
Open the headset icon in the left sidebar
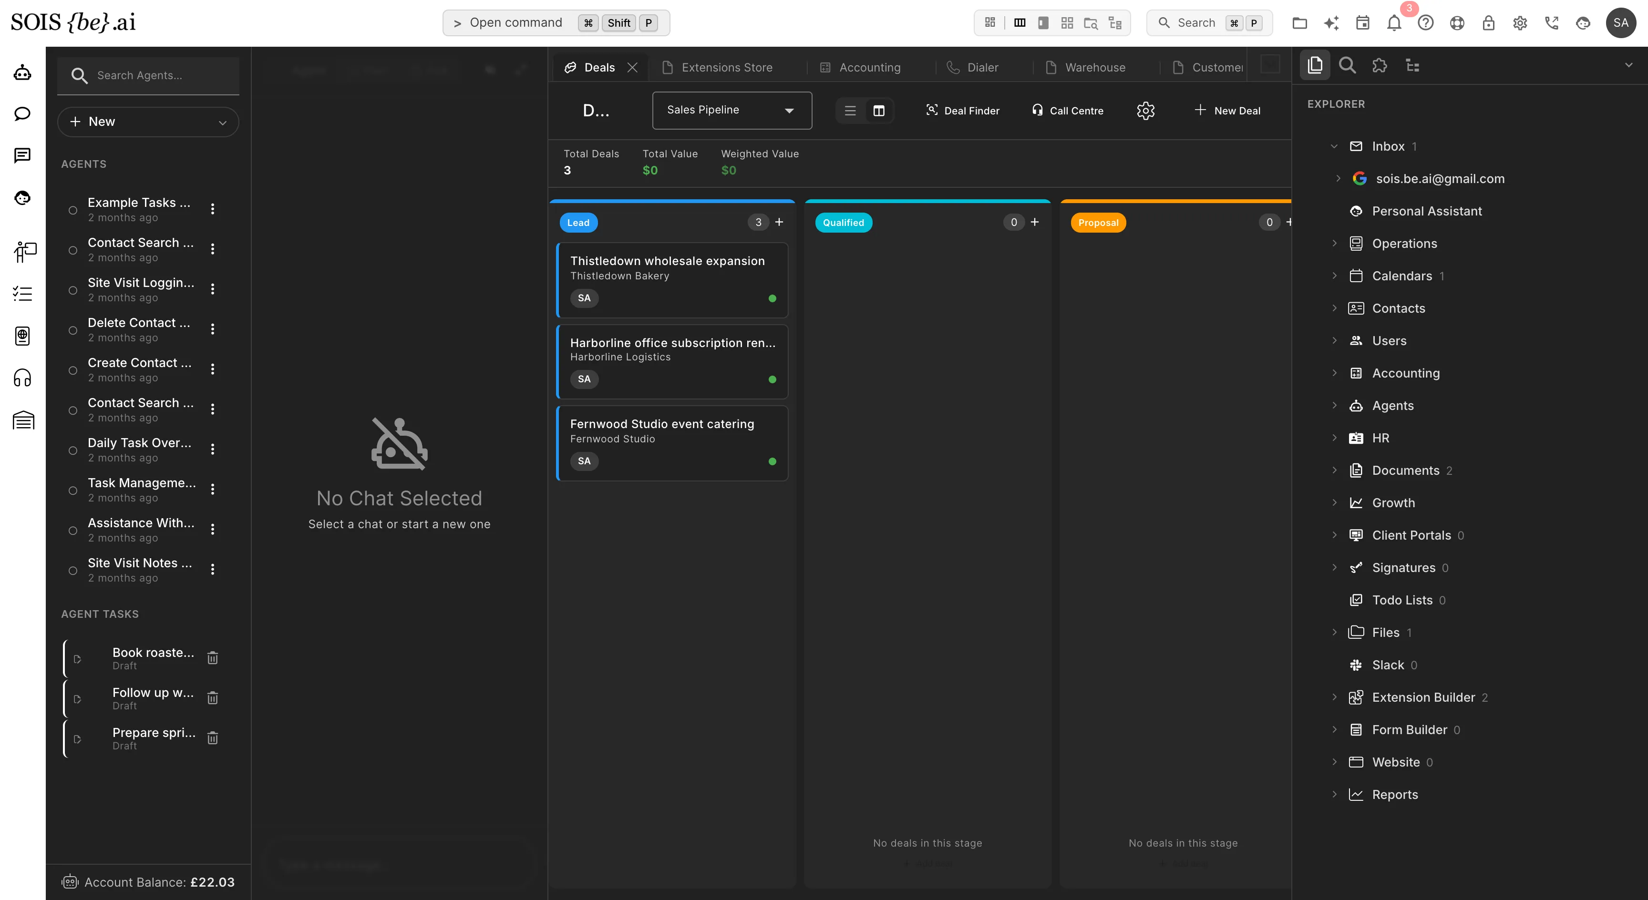(x=22, y=378)
